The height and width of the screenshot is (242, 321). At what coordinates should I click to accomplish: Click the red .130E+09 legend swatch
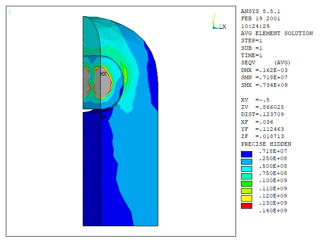246,206
